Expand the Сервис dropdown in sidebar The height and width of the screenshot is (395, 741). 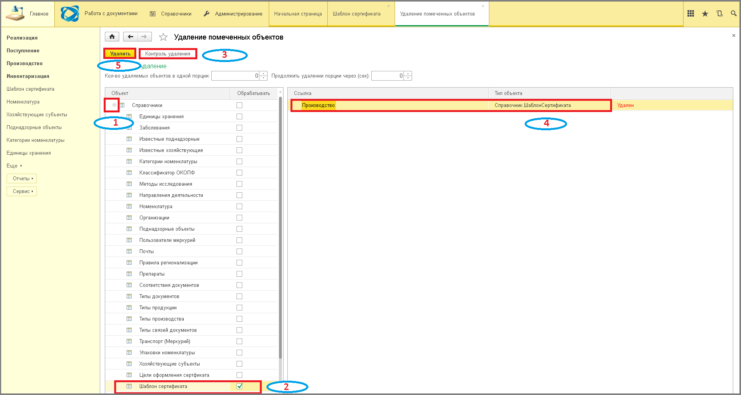click(x=22, y=191)
